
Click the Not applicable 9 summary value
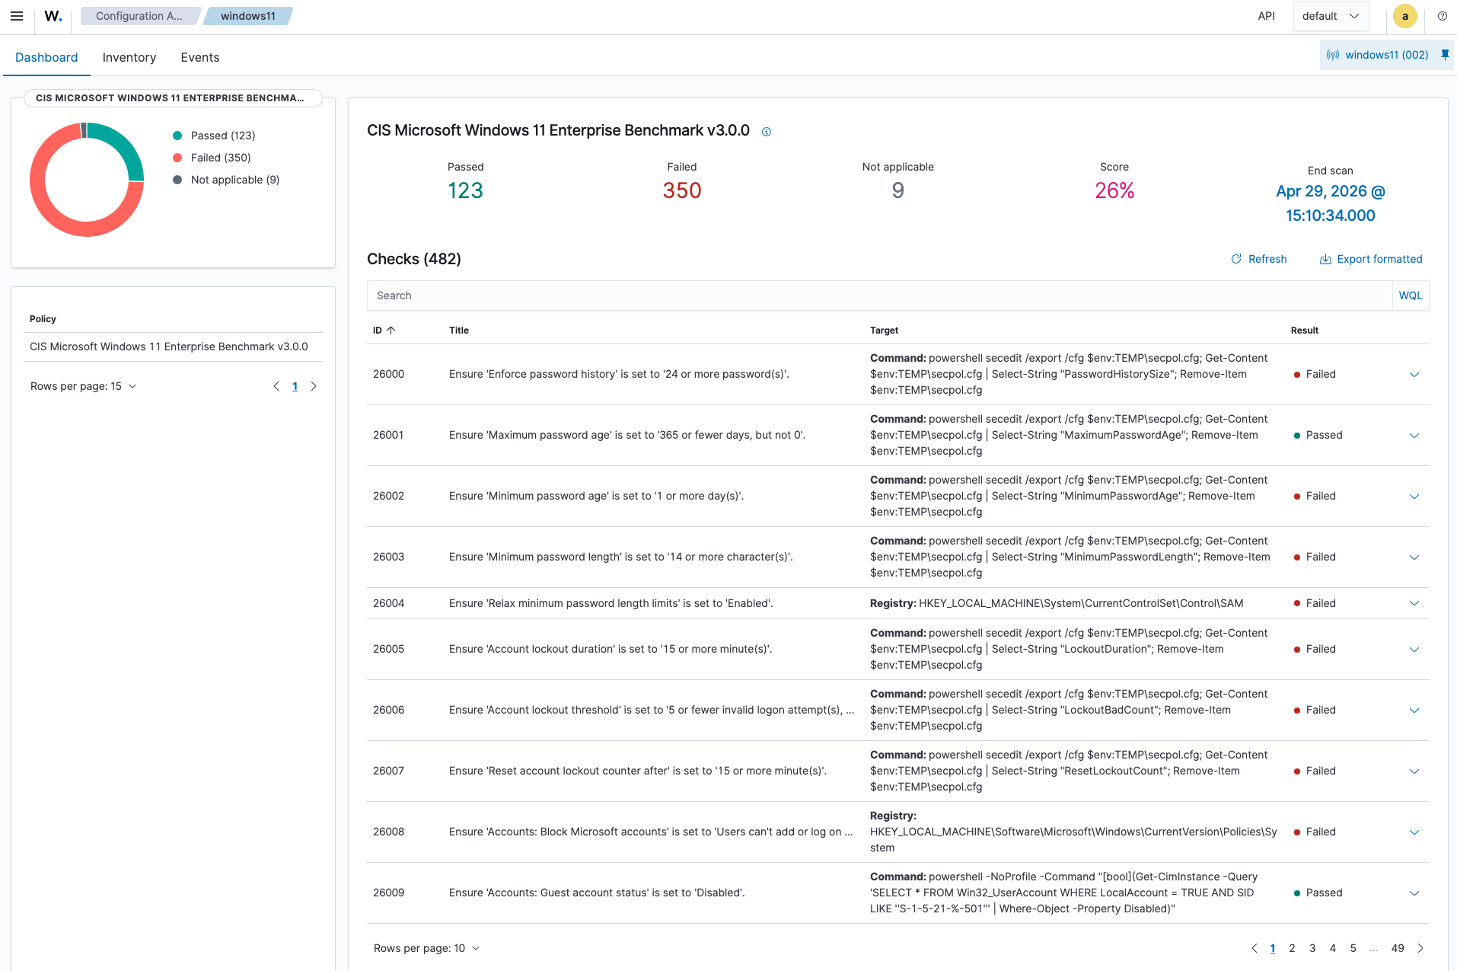click(898, 190)
